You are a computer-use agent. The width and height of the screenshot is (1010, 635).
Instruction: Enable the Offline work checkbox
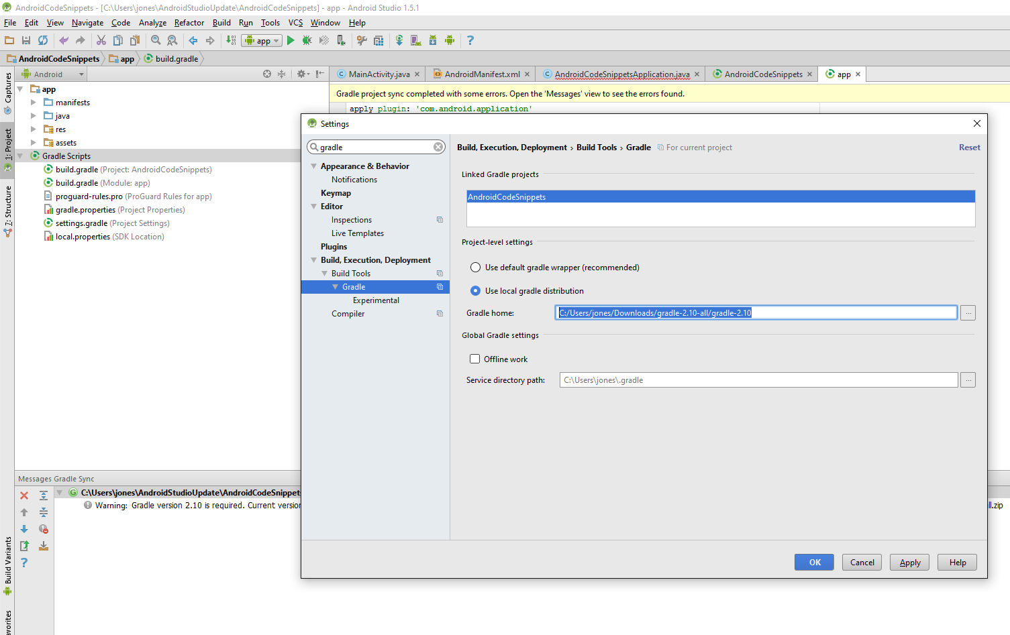[x=475, y=359]
